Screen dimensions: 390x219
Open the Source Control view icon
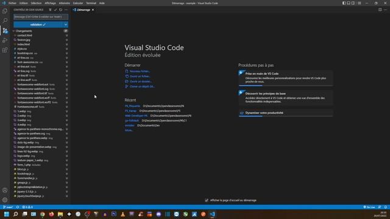coord(5,30)
